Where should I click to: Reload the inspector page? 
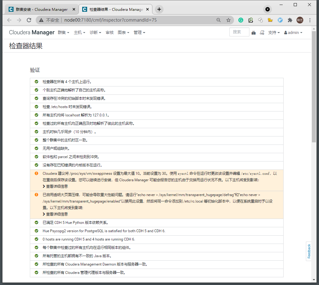(29, 20)
